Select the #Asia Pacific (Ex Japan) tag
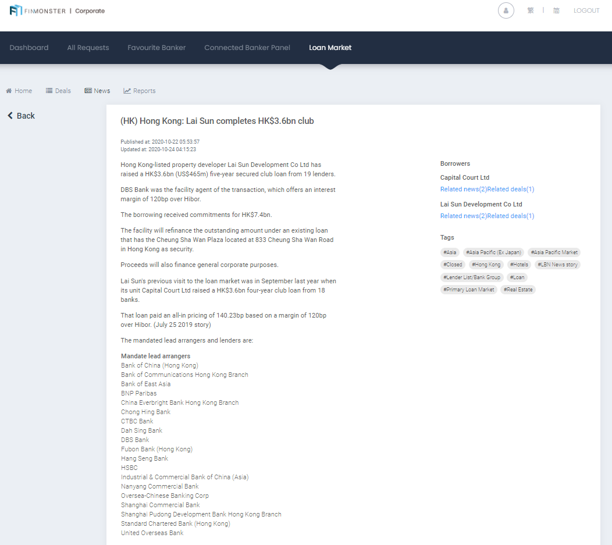This screenshot has width=612, height=545. point(493,252)
